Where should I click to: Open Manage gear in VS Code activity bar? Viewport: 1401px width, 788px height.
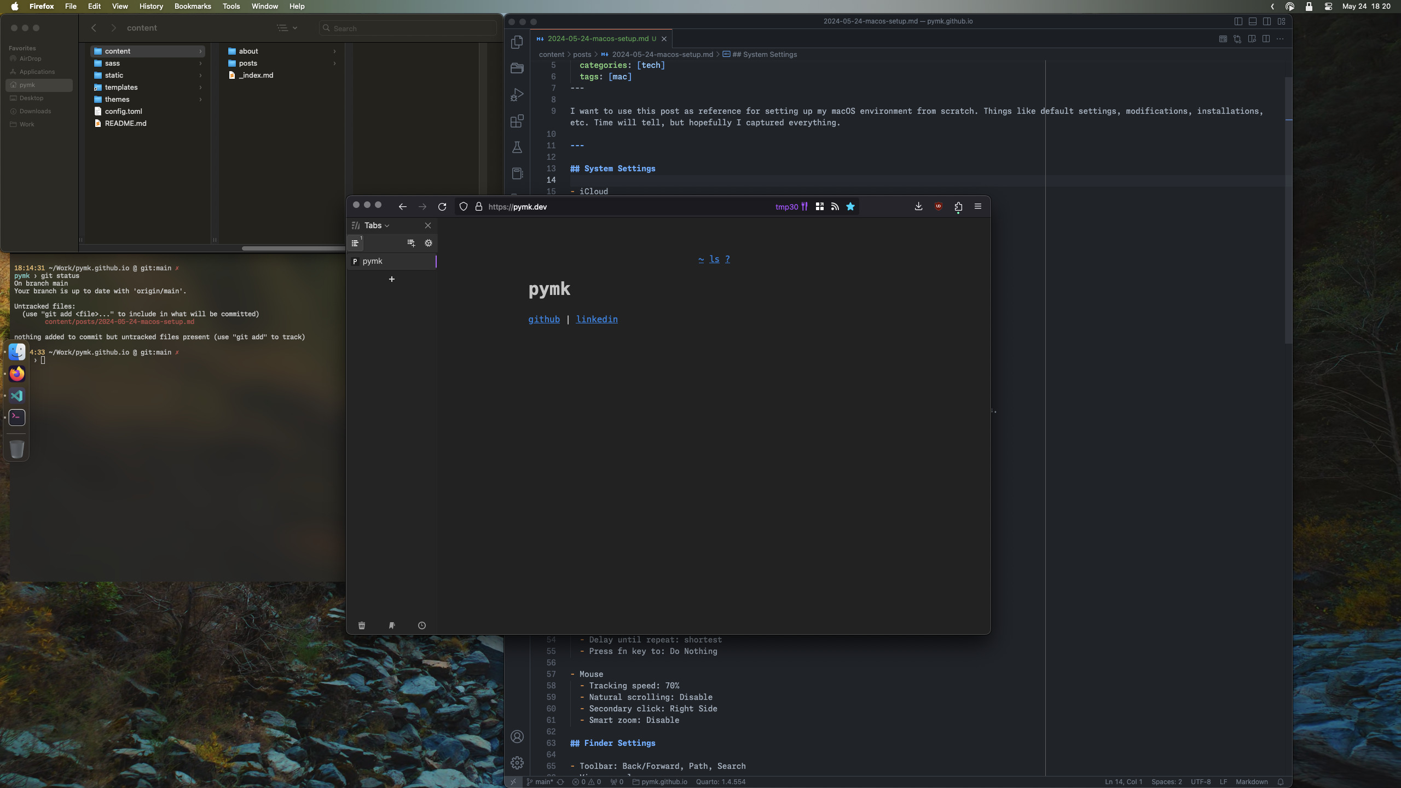[517, 762]
